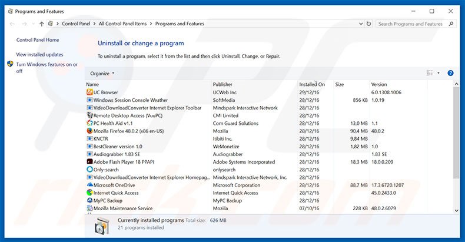The width and height of the screenshot is (465, 242).
Task: Click the change view layout icon
Action: [430, 73]
